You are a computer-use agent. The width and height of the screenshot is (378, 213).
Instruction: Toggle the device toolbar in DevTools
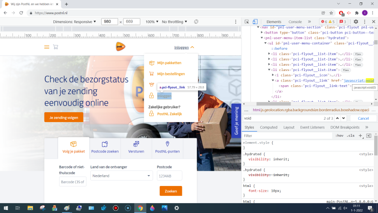coord(255,22)
